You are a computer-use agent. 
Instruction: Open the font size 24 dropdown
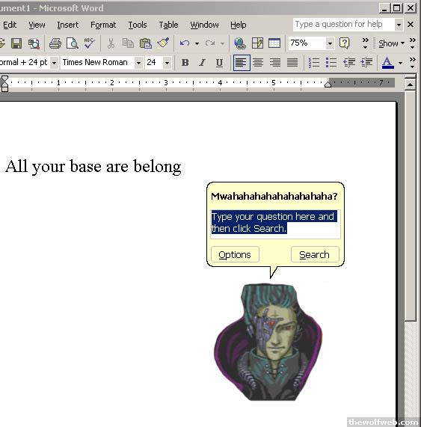(168, 63)
